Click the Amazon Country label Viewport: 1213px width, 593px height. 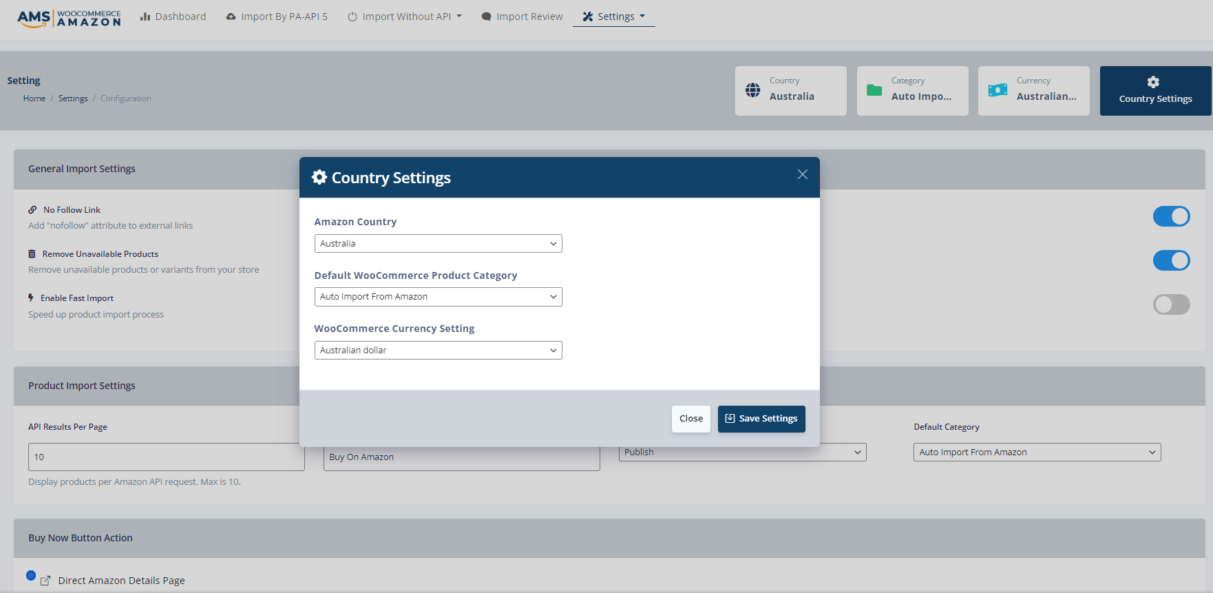[356, 222]
